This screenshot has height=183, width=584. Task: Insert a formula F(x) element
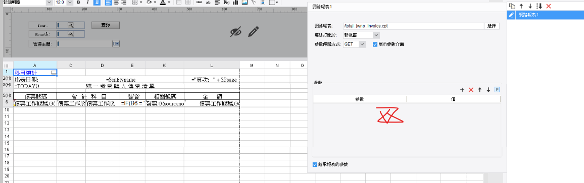pos(226,2)
